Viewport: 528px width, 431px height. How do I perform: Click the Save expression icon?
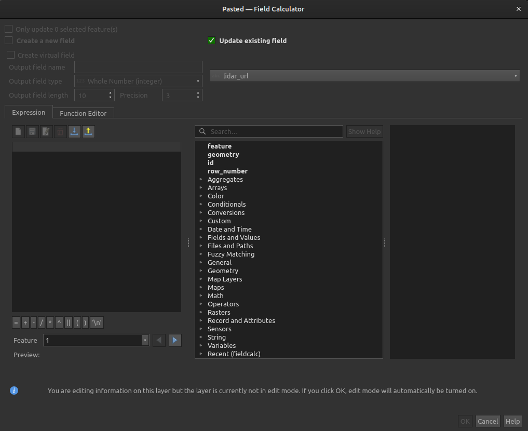[32, 131]
